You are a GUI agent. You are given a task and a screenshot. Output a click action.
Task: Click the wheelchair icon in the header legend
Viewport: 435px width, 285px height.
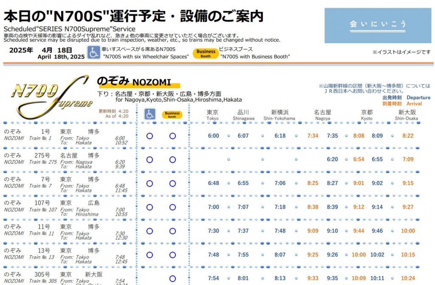pos(94,53)
